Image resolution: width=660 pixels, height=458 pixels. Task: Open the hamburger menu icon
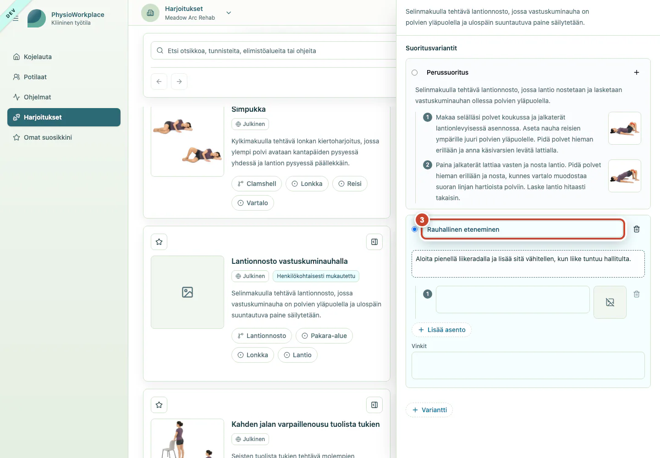coord(16,18)
